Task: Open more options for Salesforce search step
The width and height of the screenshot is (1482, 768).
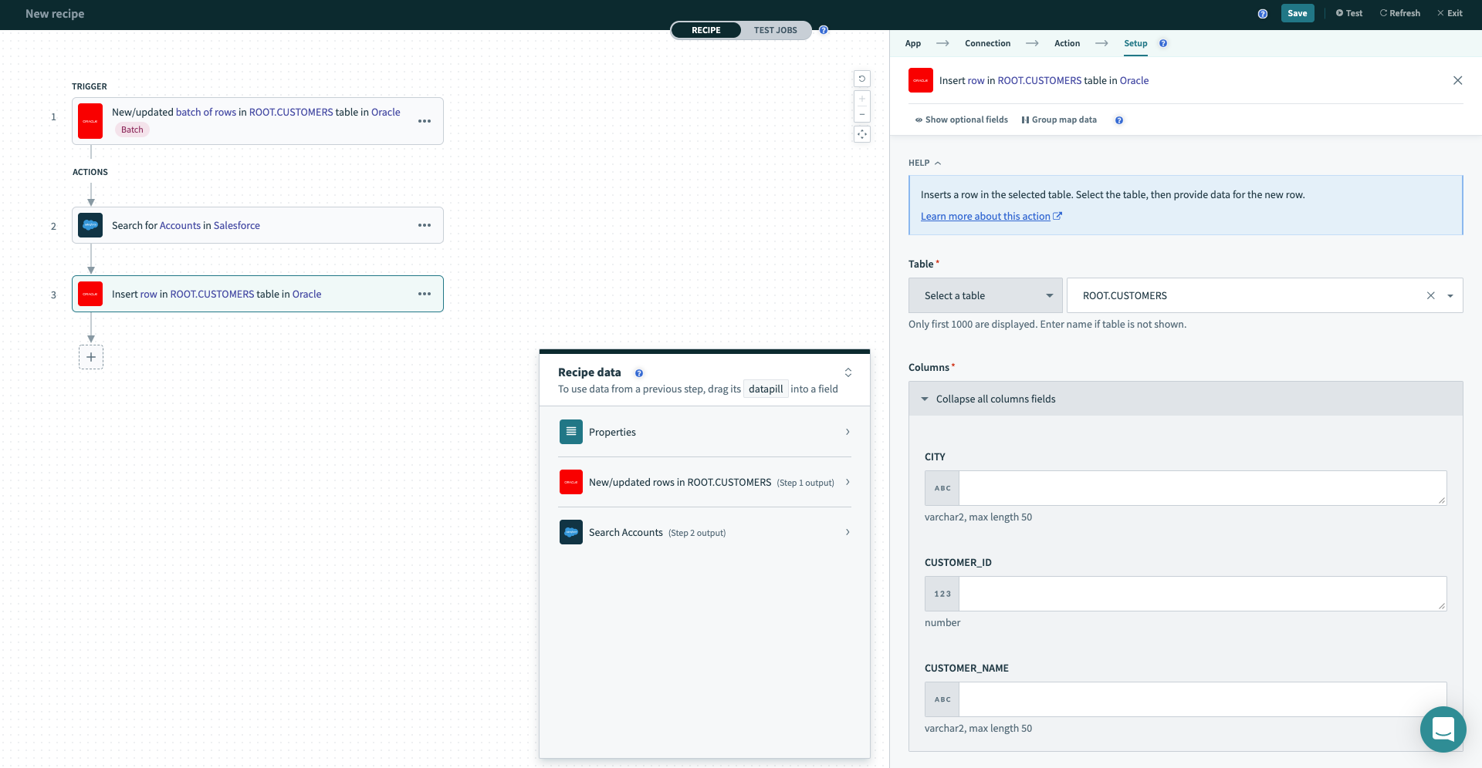Action: [x=425, y=225]
